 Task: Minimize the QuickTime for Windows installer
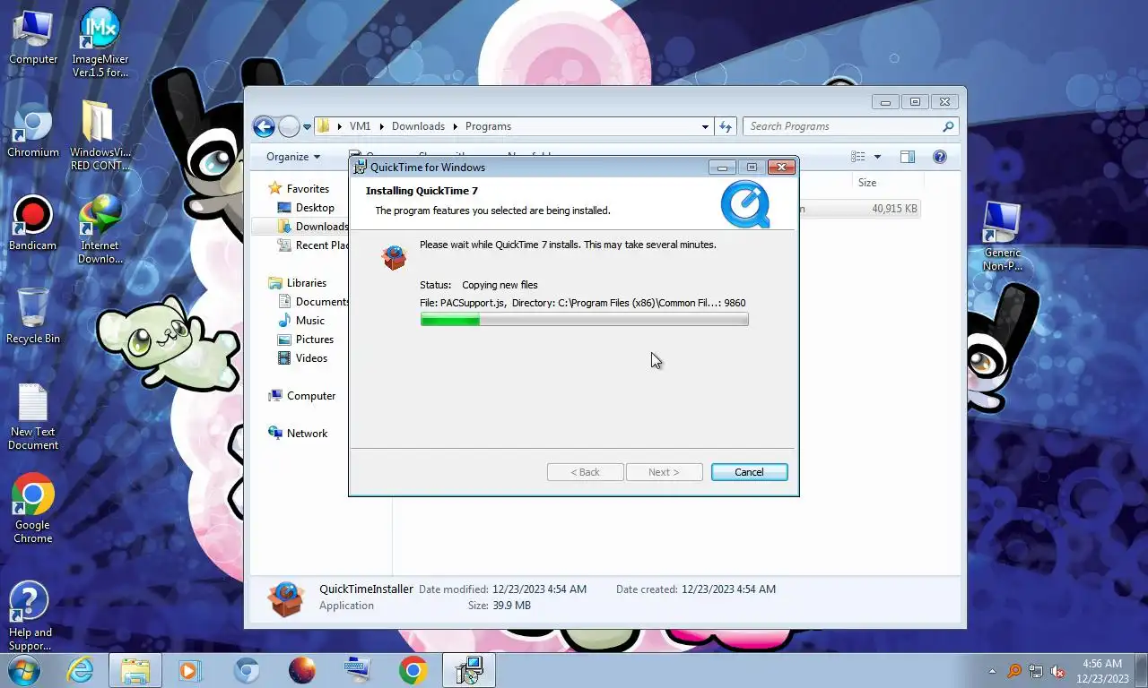tap(722, 168)
